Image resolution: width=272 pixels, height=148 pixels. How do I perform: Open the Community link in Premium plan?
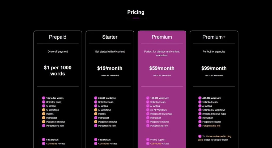click(156, 144)
